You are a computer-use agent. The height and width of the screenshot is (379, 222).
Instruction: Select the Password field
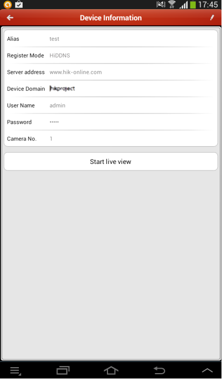point(111,122)
